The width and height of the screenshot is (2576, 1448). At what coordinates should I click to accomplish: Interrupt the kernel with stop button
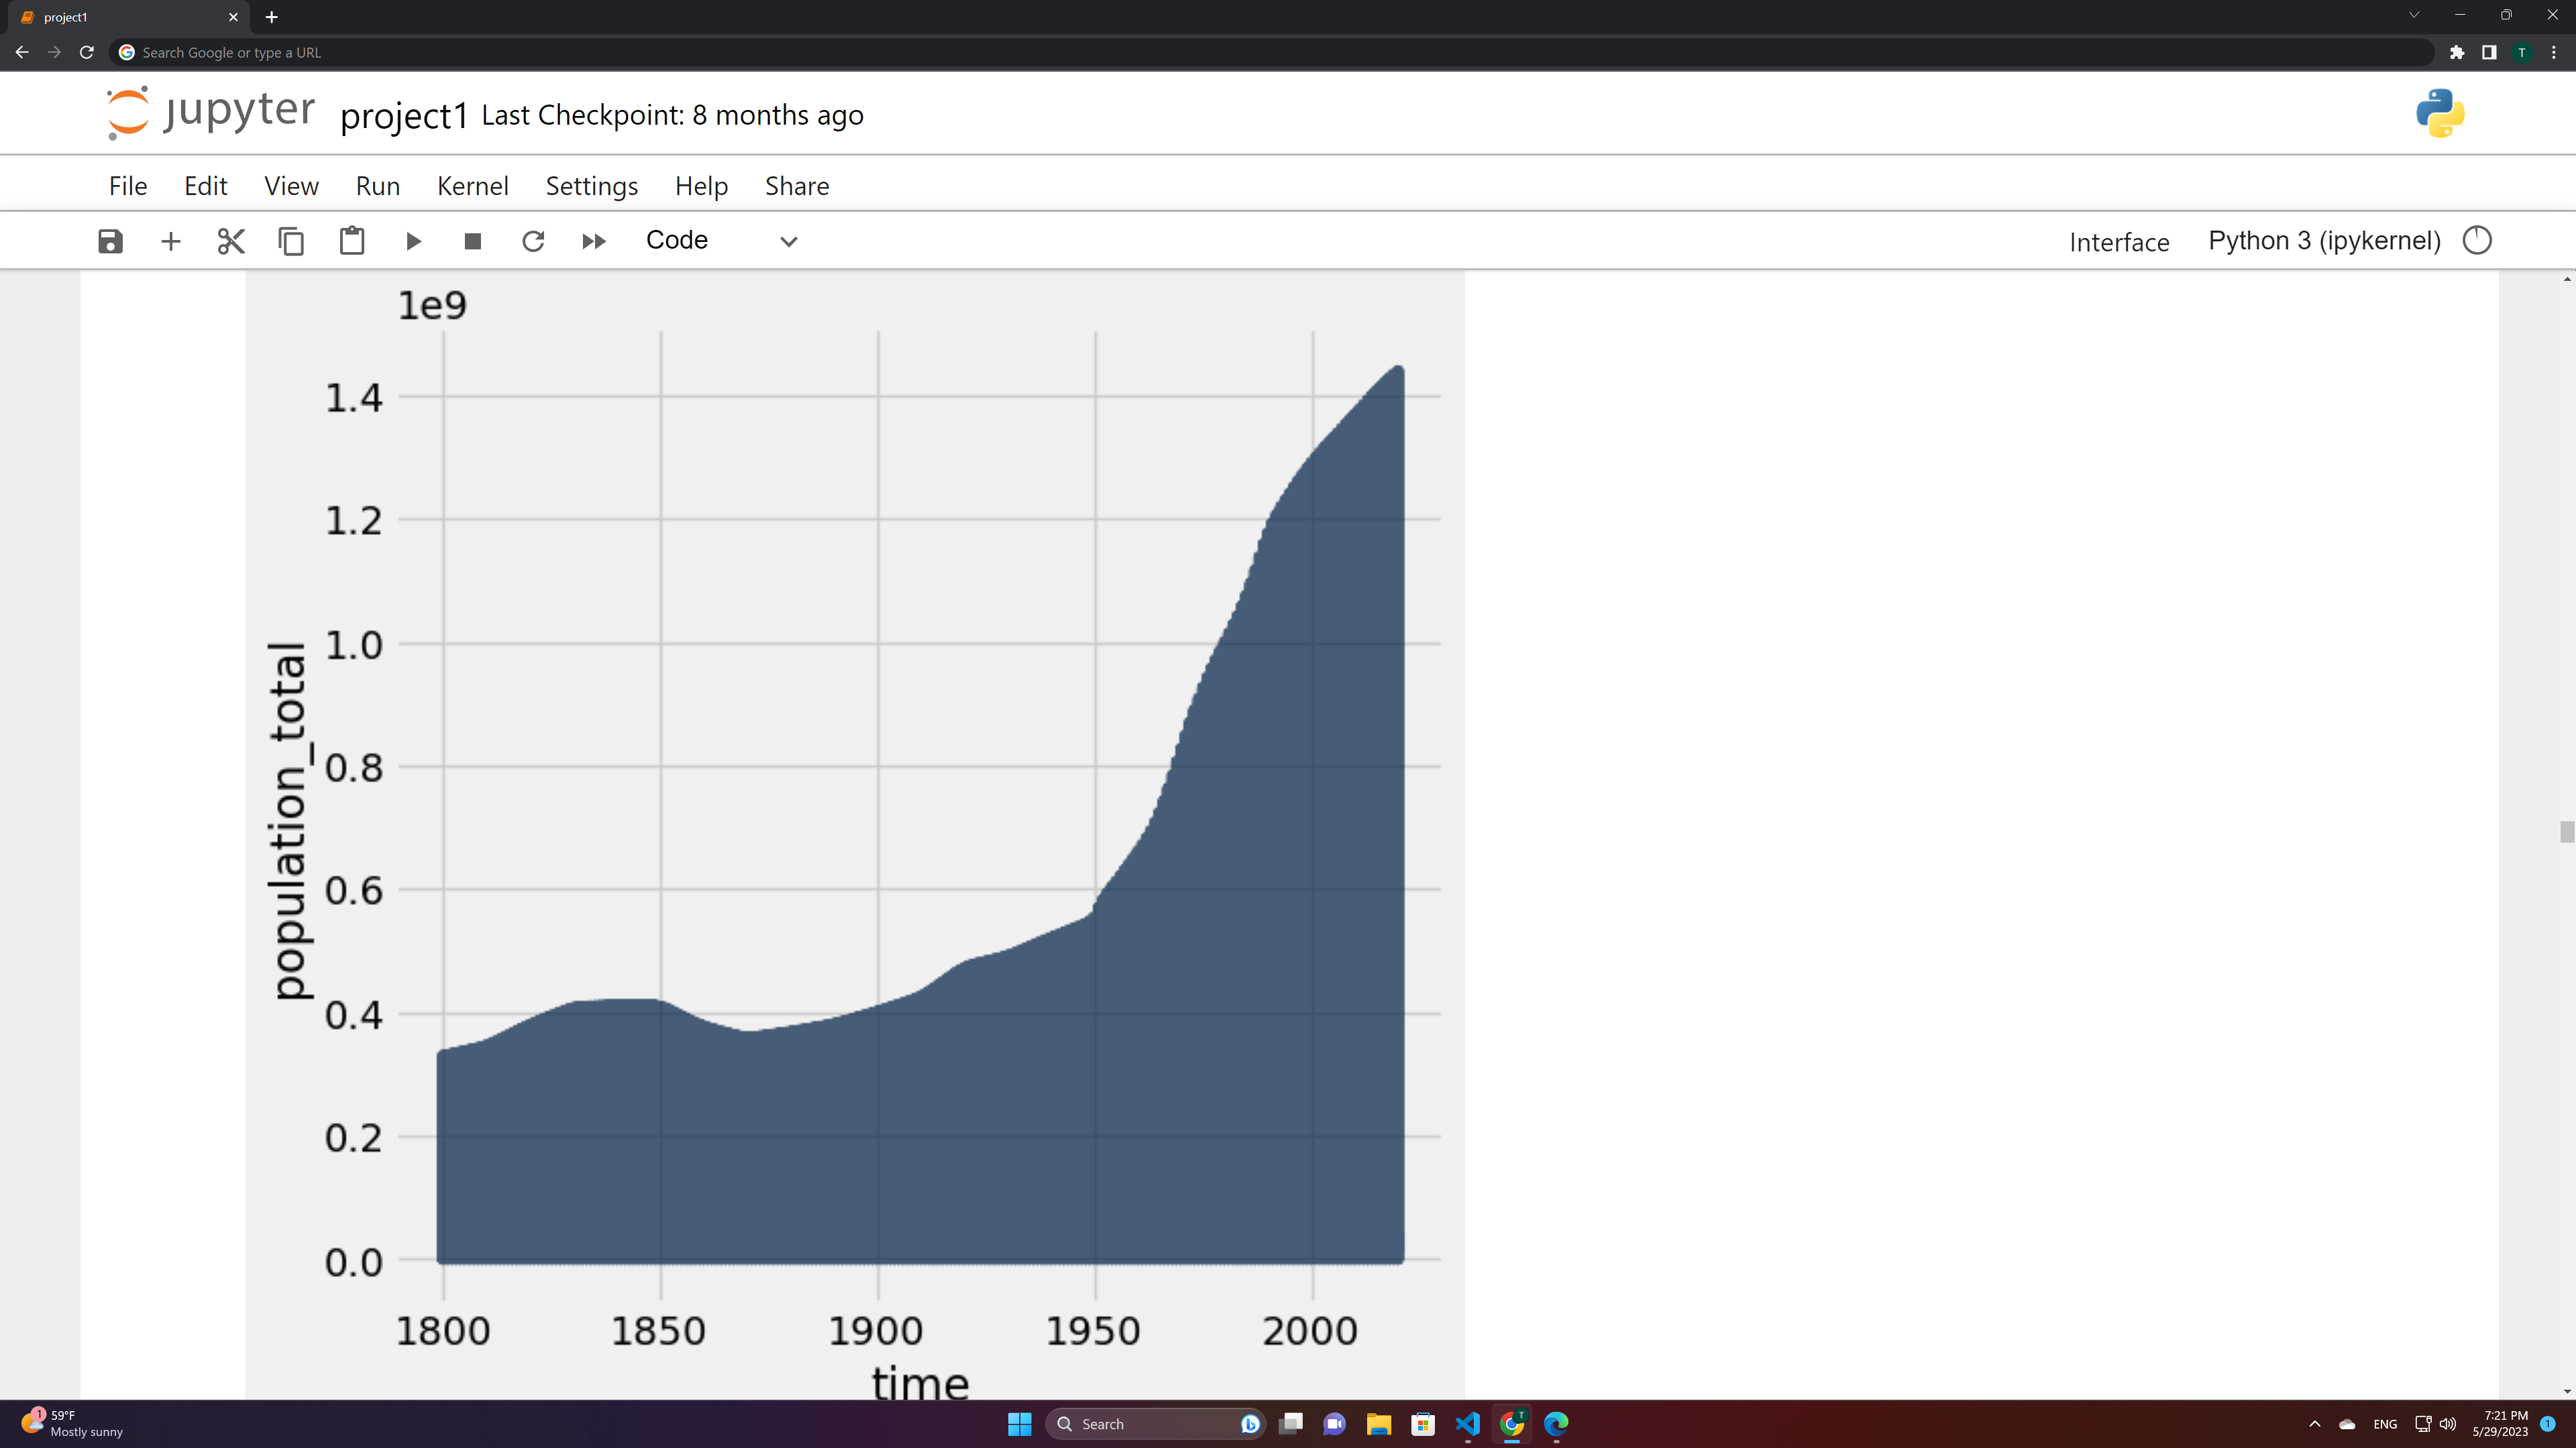tap(473, 241)
